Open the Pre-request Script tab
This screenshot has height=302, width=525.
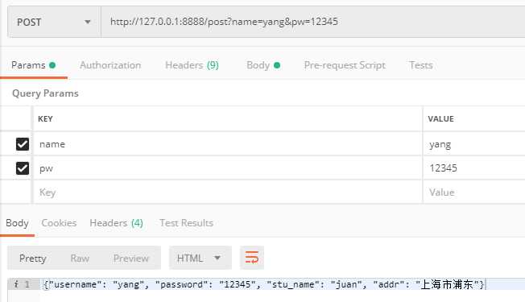point(345,65)
